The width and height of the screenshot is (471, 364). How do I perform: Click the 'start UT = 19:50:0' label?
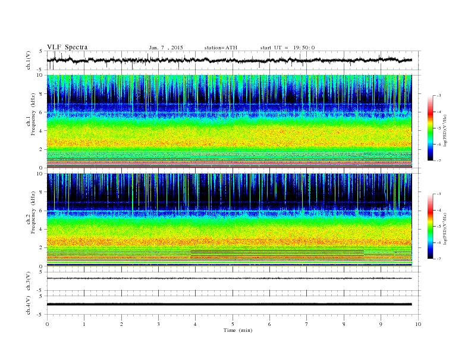pos(287,48)
